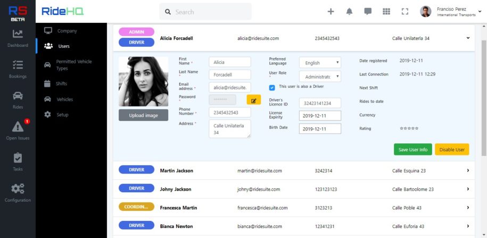The image size is (487, 238).
Task: Click the rating stars for Alicia
Action: [409, 129]
